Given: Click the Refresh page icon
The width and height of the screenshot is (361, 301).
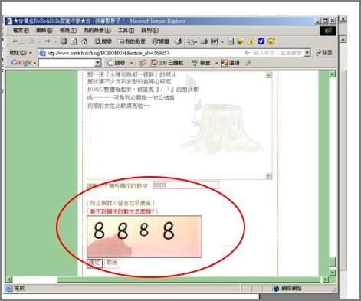Looking at the screenshot, I should [x=74, y=41].
